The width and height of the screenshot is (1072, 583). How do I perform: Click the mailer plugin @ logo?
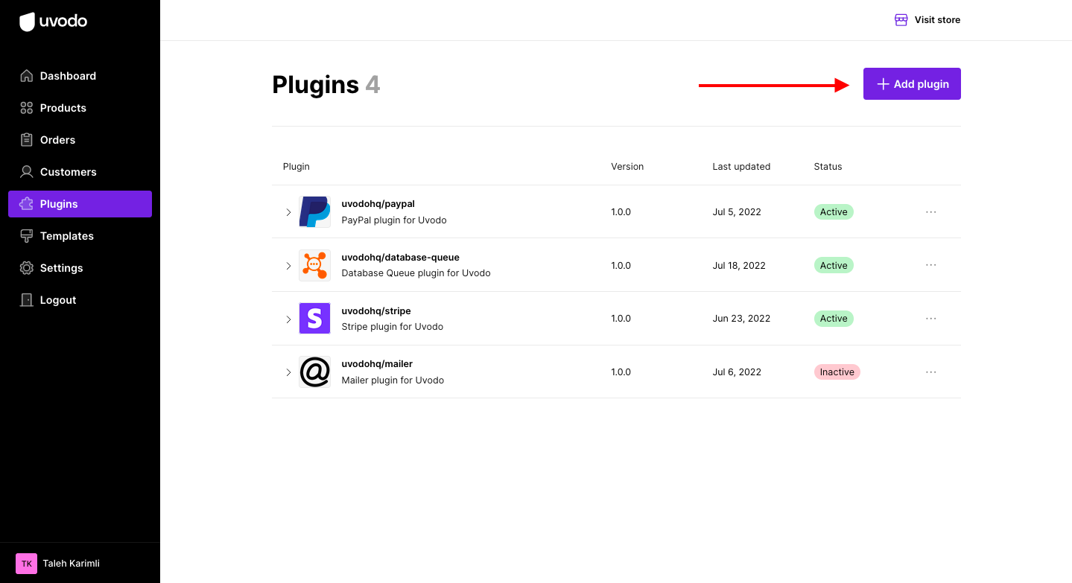(314, 372)
